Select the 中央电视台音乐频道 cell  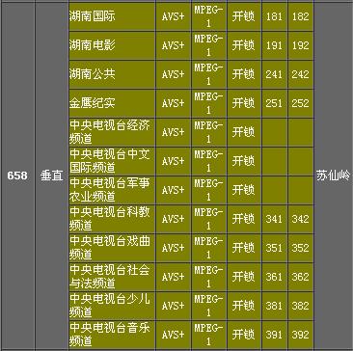click(112, 335)
